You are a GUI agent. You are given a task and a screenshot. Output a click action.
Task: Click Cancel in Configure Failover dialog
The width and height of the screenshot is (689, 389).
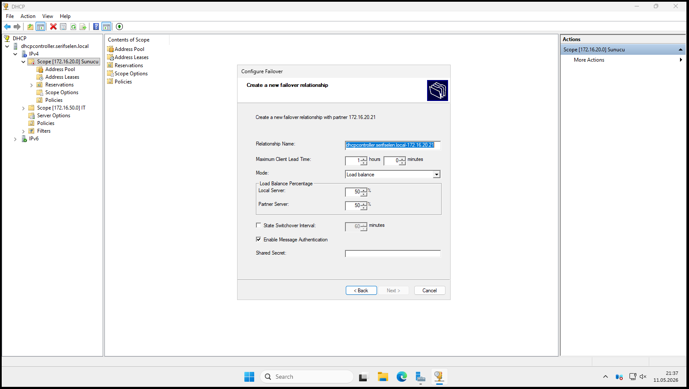[430, 291]
